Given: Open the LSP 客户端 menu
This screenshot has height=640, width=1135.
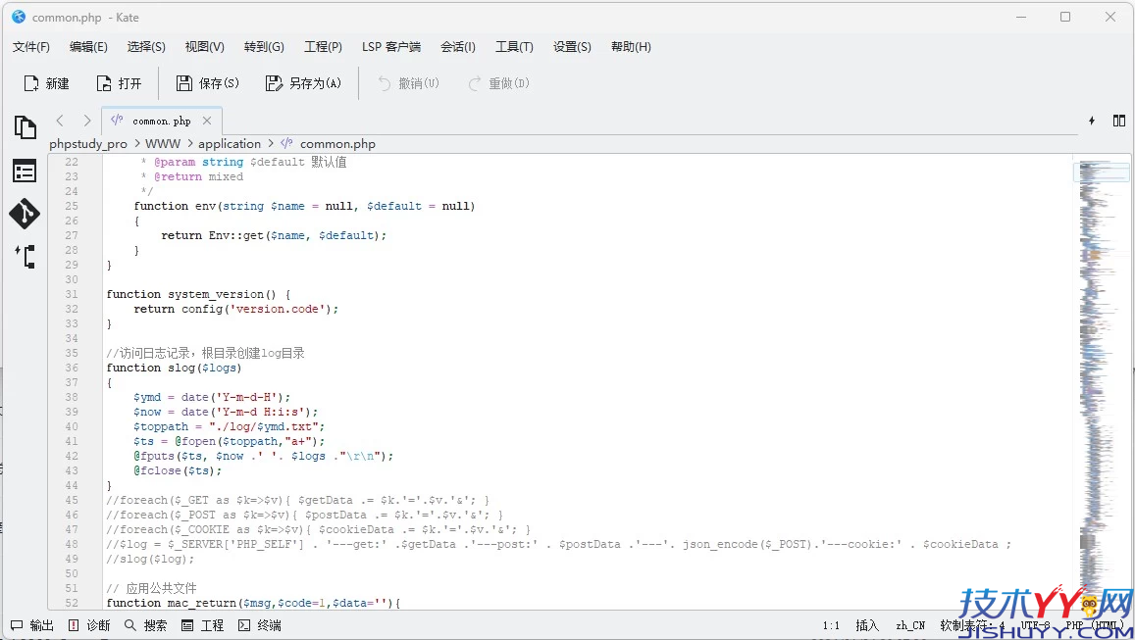Looking at the screenshot, I should pos(391,46).
